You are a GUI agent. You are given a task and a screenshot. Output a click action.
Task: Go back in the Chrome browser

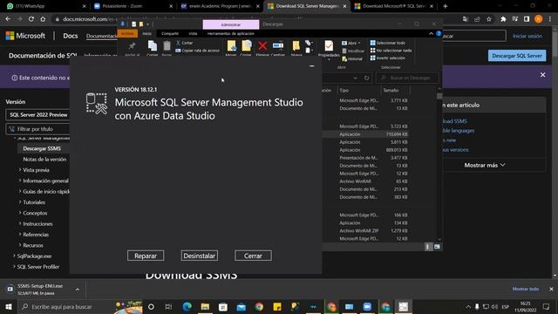pyautogui.click(x=8, y=19)
